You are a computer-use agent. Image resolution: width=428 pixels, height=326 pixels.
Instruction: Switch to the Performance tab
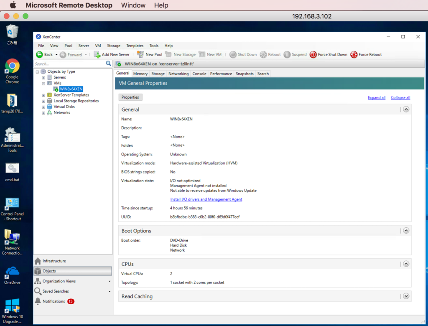pos(221,74)
